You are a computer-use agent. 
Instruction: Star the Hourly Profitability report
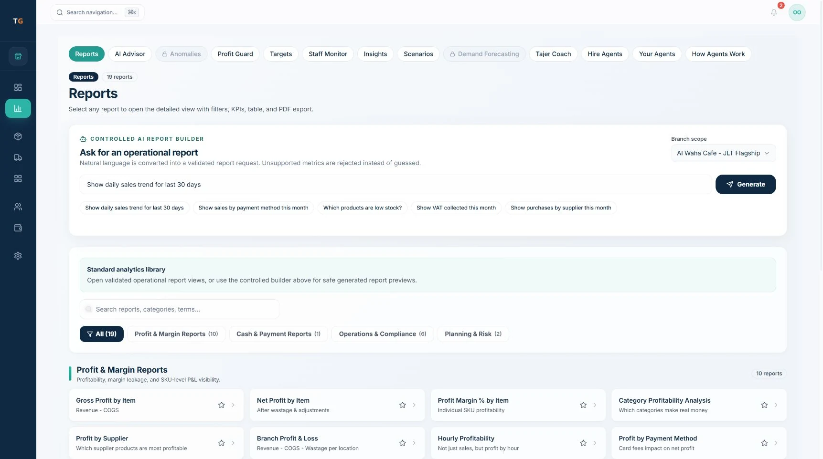tap(583, 443)
